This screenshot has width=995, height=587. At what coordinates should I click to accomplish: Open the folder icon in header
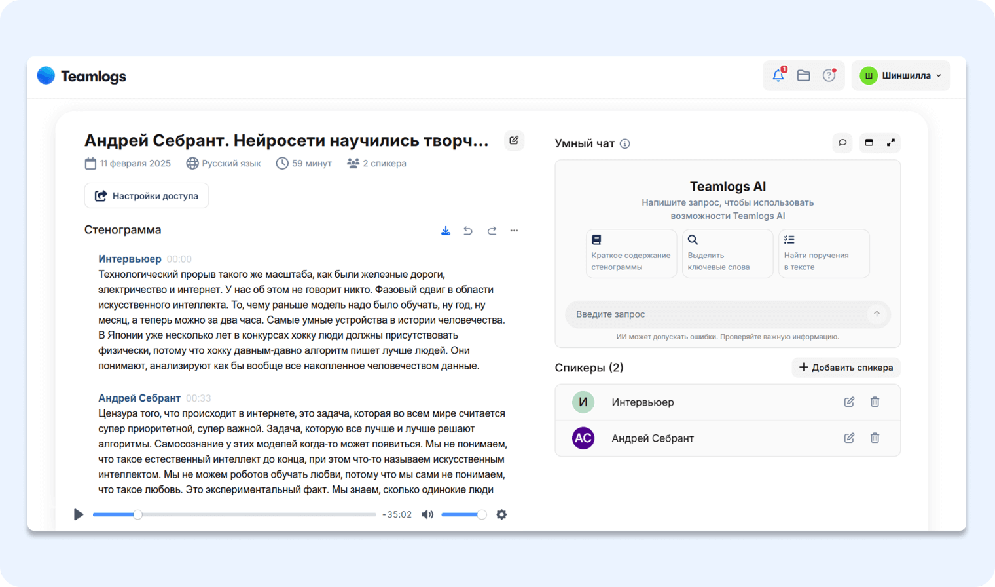click(803, 75)
